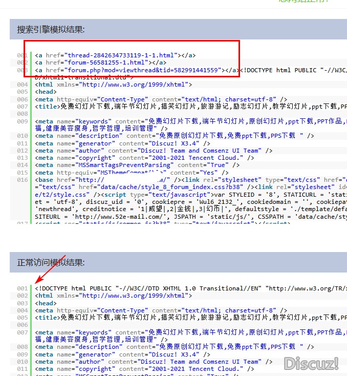Viewport: 347px width, 376px height.
Task: Click the MSSmartTagsPreventParsing meta line in top block
Action: coord(137,165)
